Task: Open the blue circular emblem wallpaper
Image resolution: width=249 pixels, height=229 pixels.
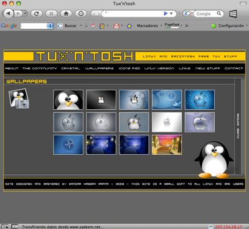Action: [68, 145]
